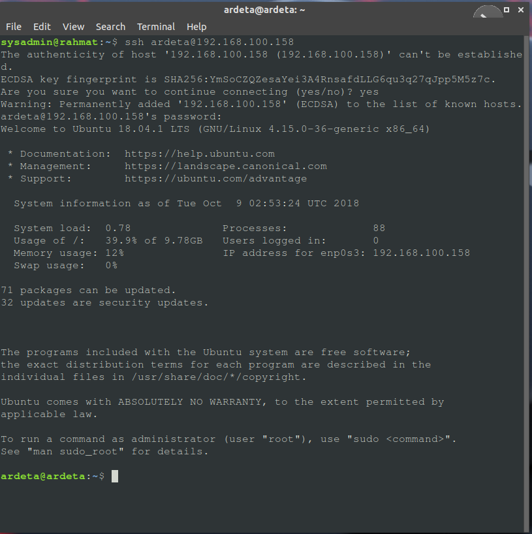Open the File menu
Screen dimensions: 532x534
[x=14, y=27]
